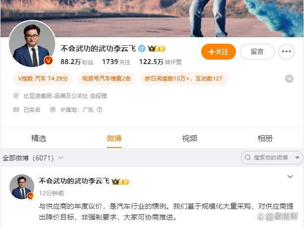This screenshot has height=227, width=304.
Task: Follow the user with the +关注 button
Action: pyautogui.click(x=218, y=52)
